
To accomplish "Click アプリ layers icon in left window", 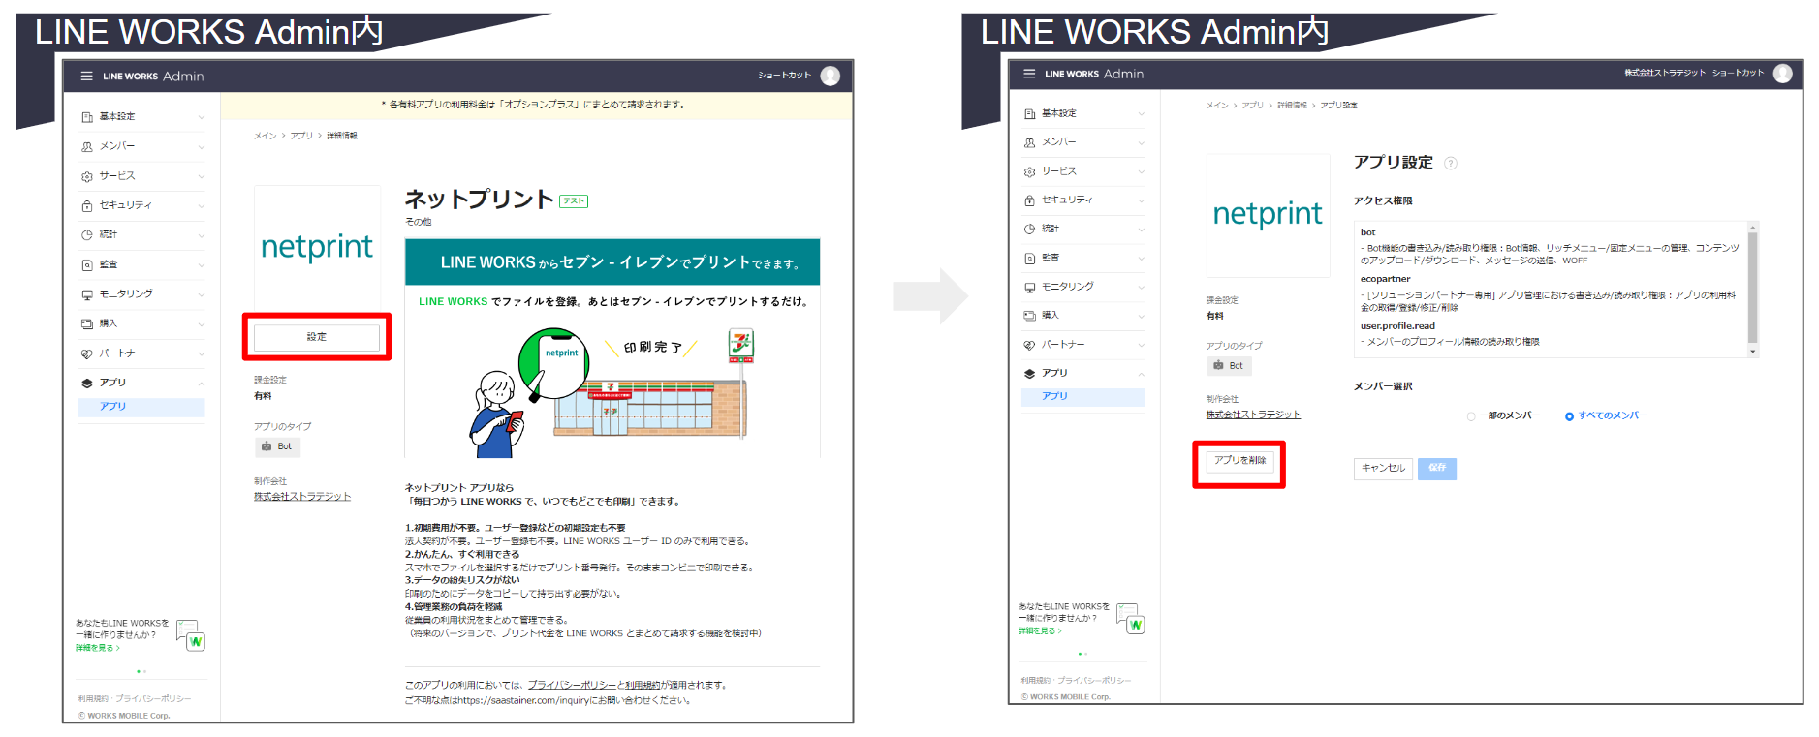I will 87,384.
